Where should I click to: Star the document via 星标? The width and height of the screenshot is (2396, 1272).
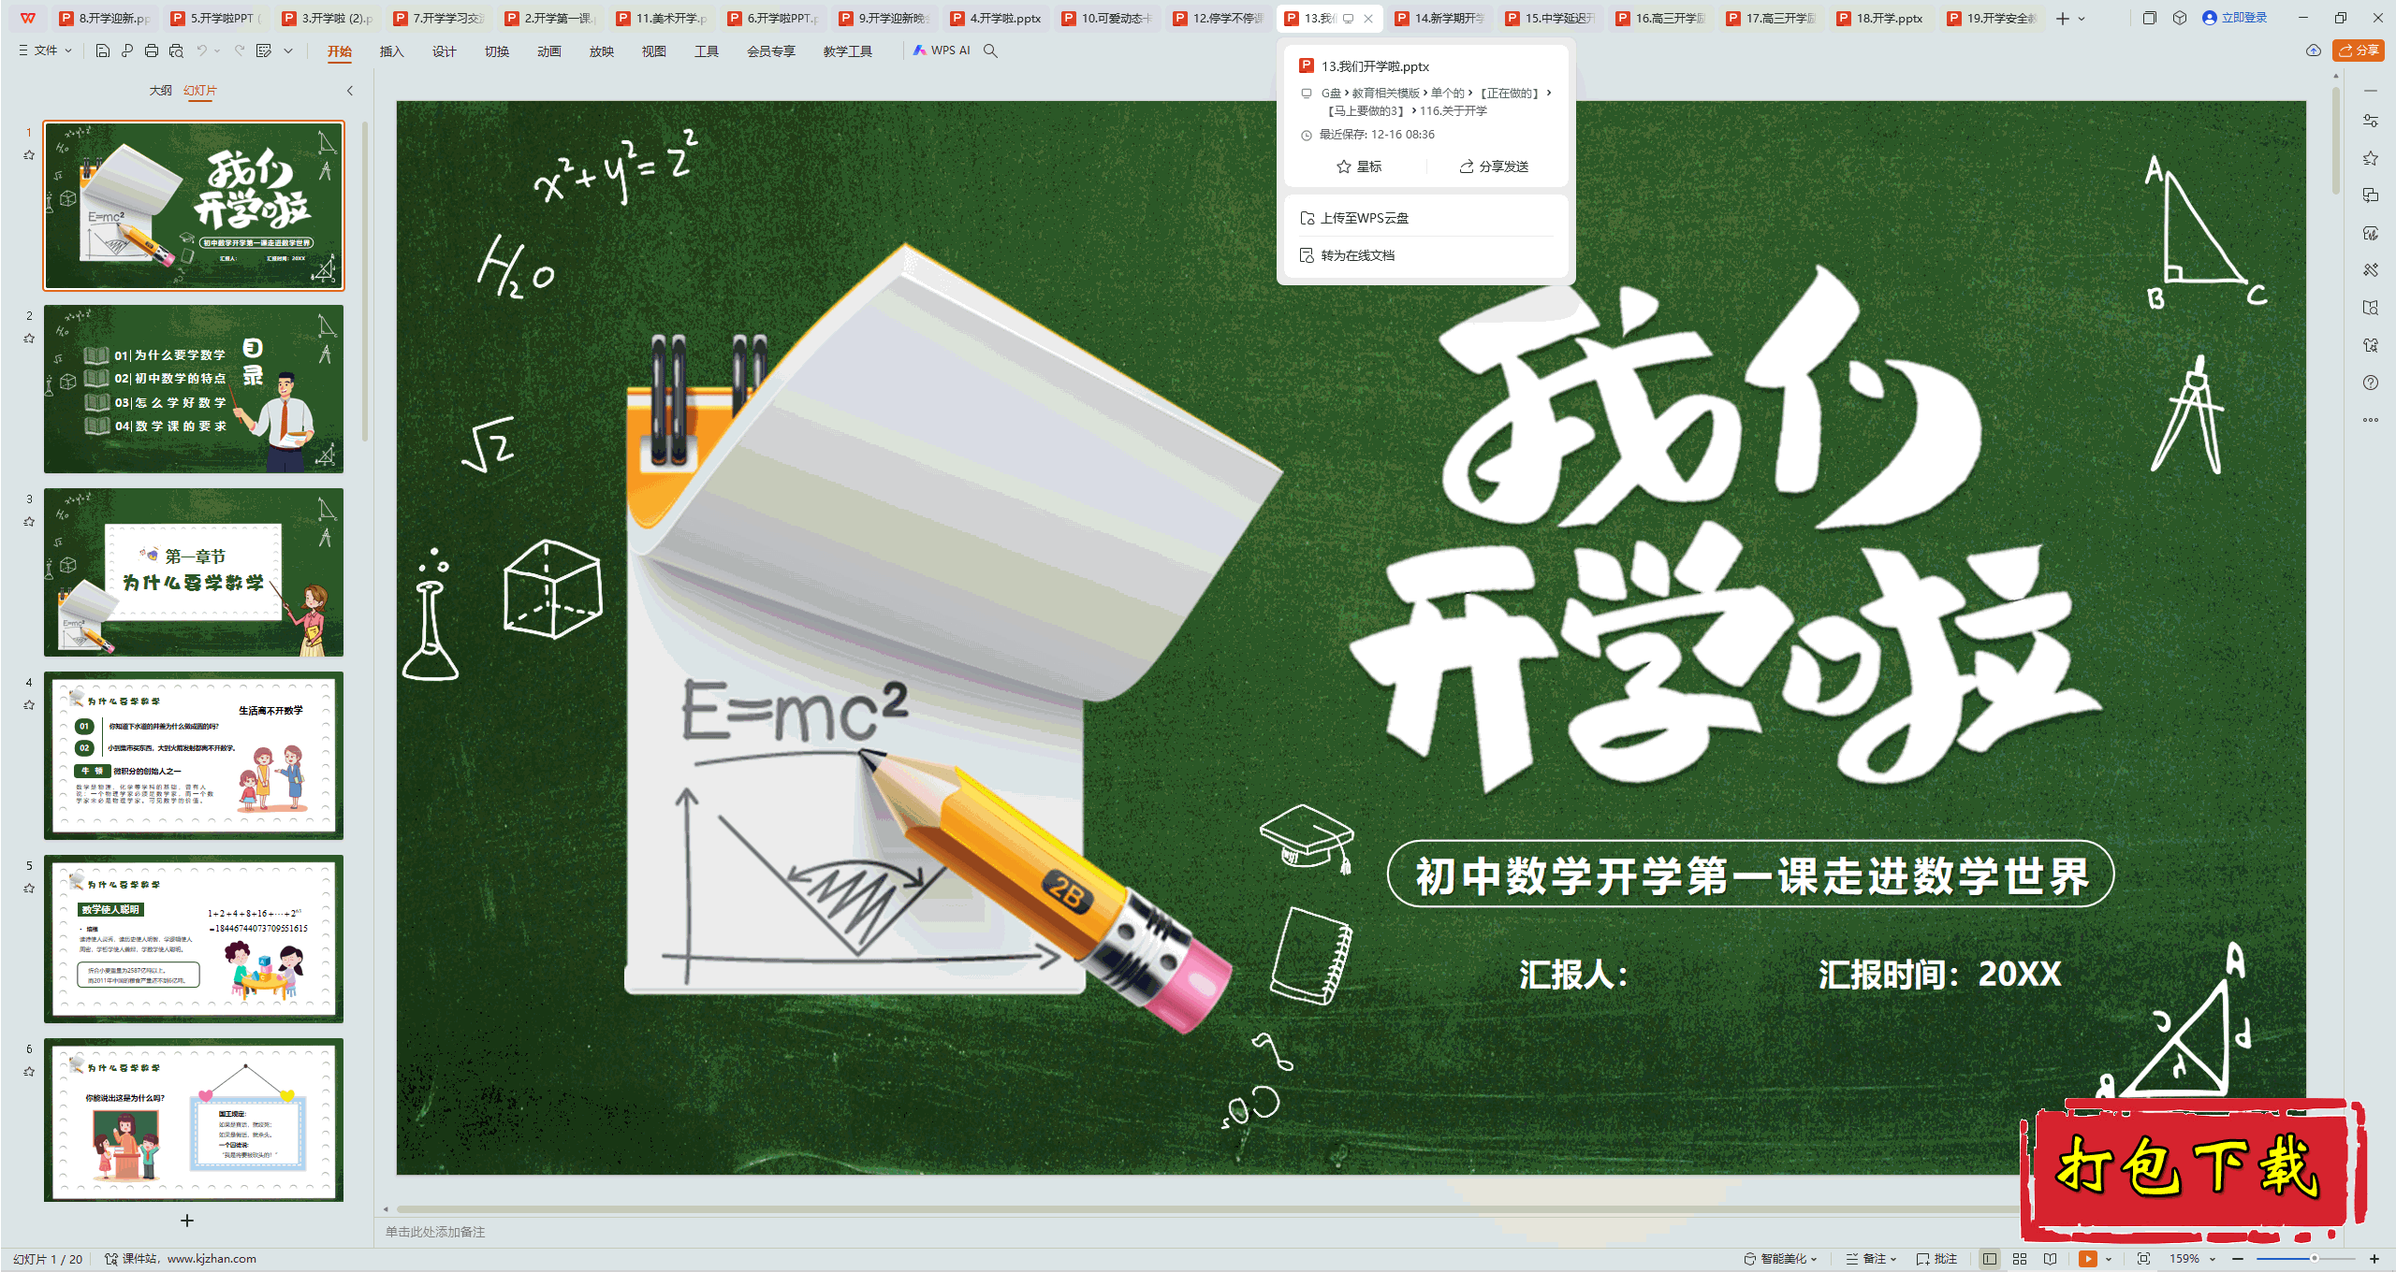click(1359, 166)
